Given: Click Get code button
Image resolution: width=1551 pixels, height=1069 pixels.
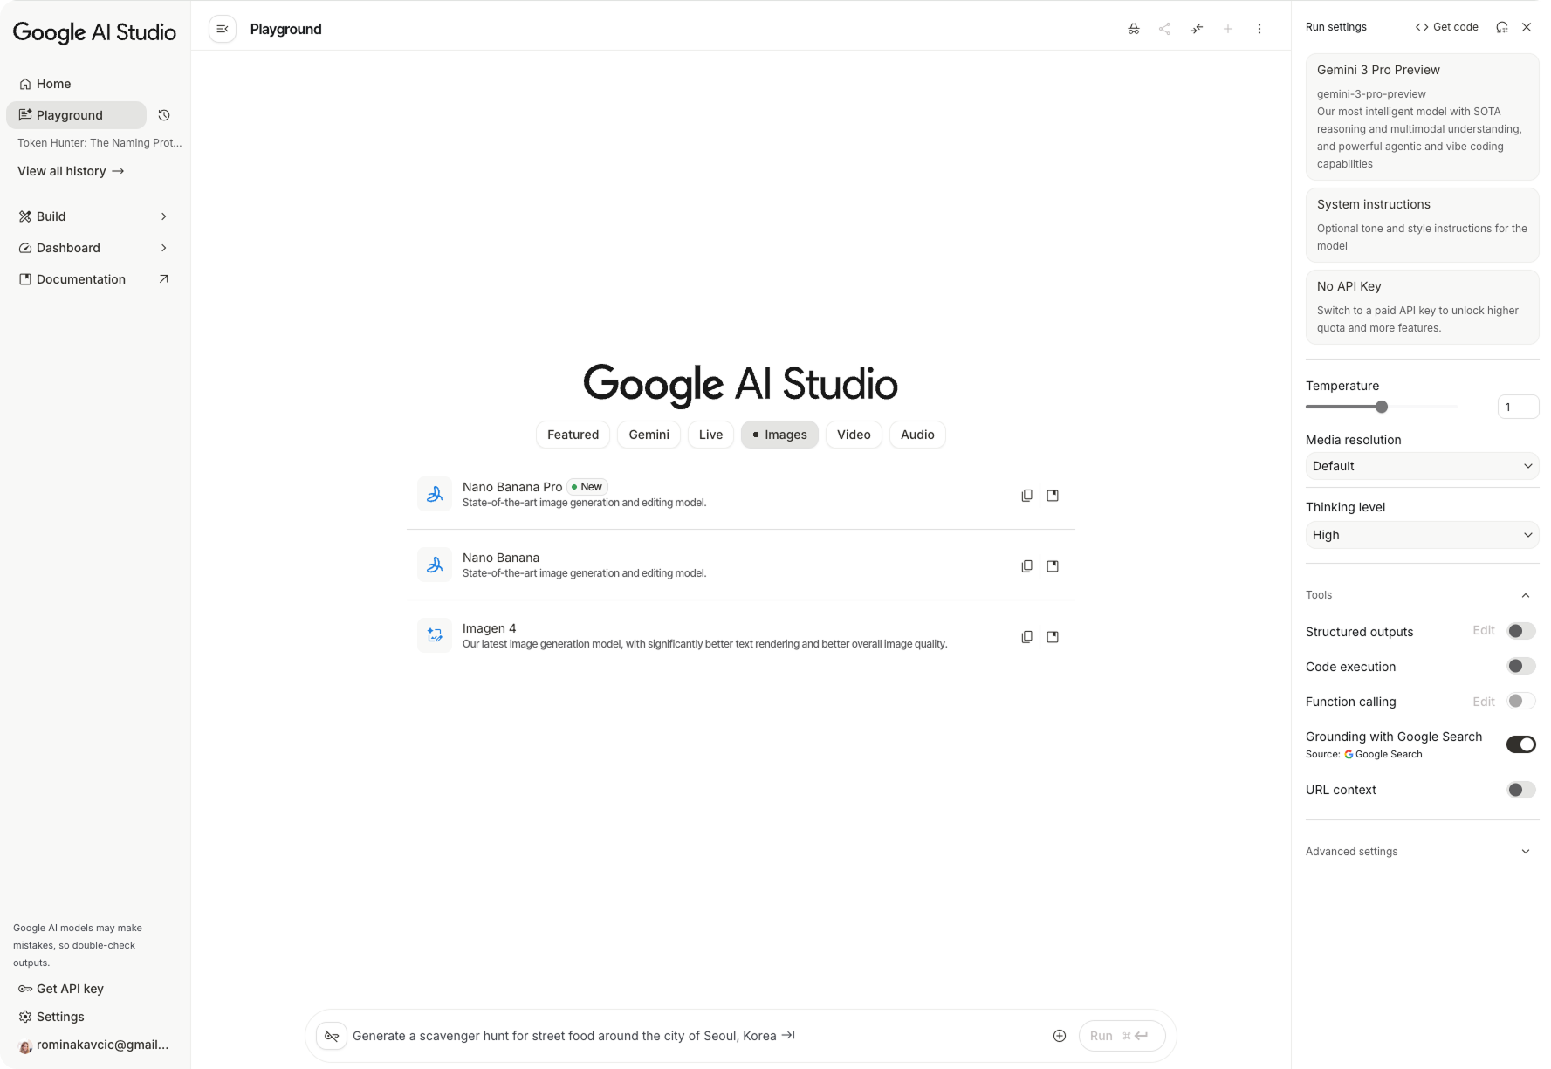Looking at the screenshot, I should pos(1446,27).
